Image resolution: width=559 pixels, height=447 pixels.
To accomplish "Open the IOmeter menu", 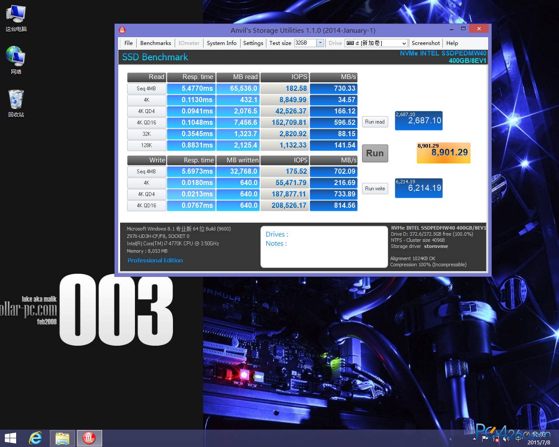I will [x=189, y=43].
